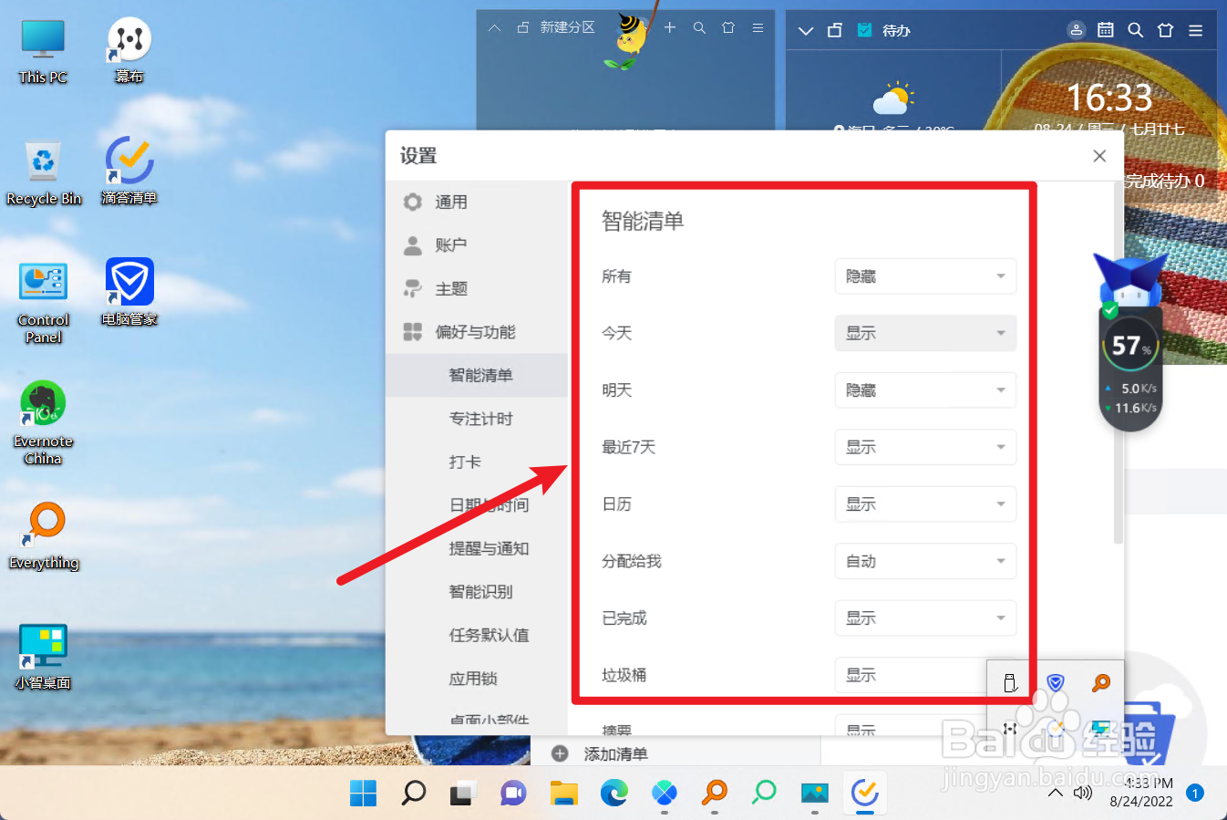This screenshot has width=1227, height=820.
Task: Open File Explorer from taskbar
Action: pos(564,793)
